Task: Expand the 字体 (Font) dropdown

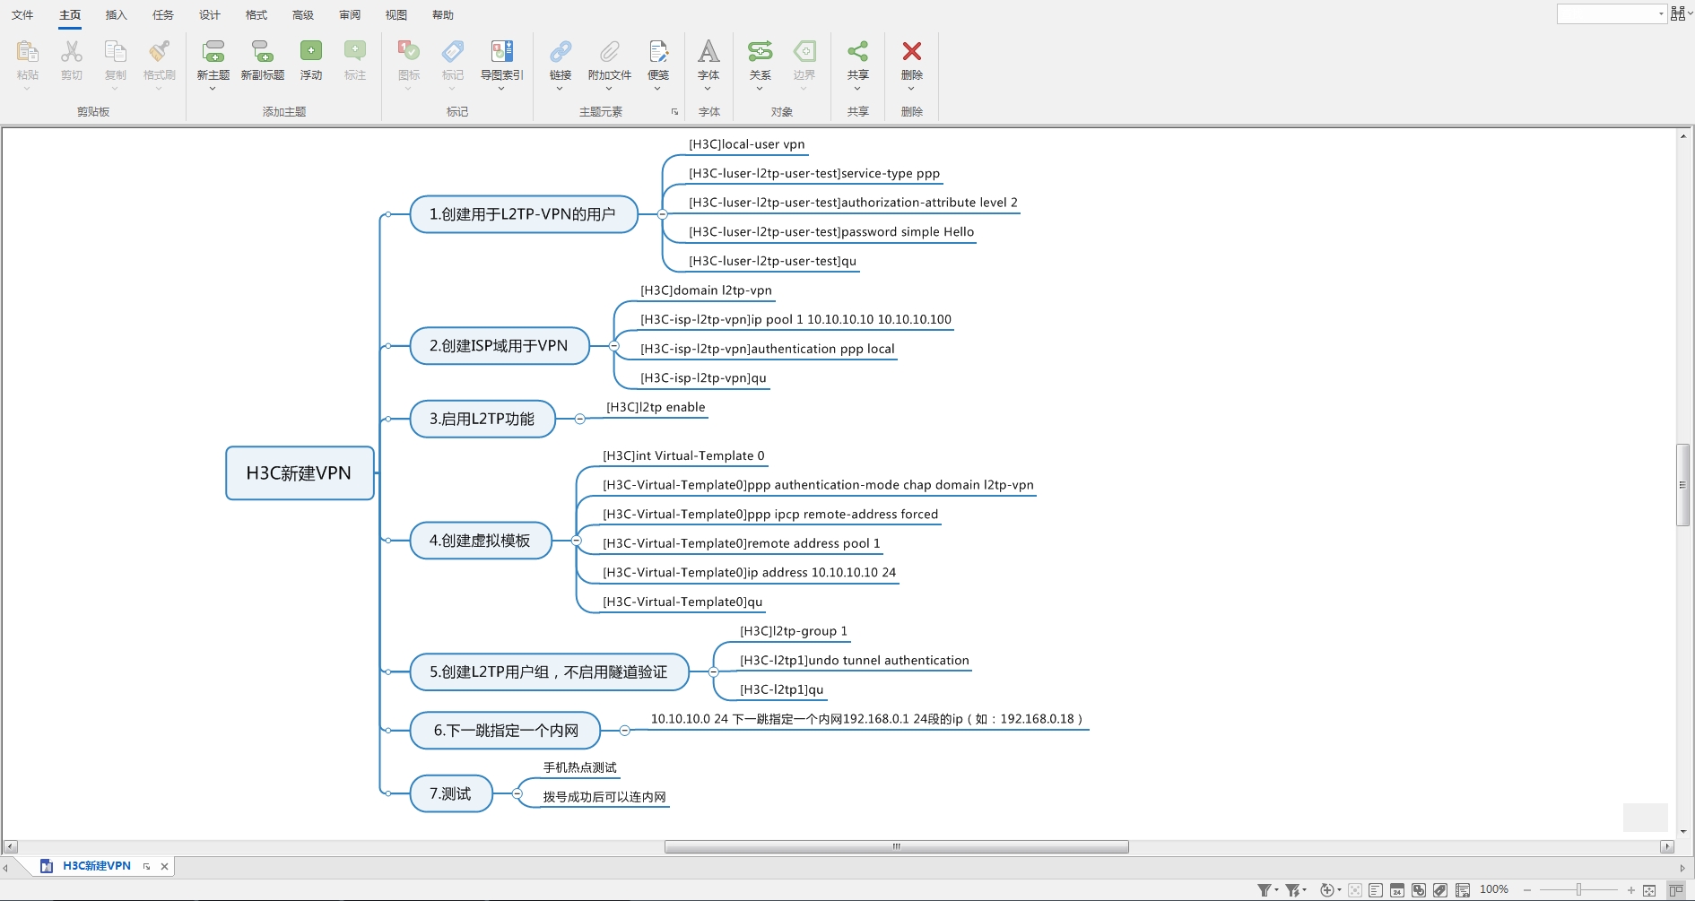Action: [708, 88]
